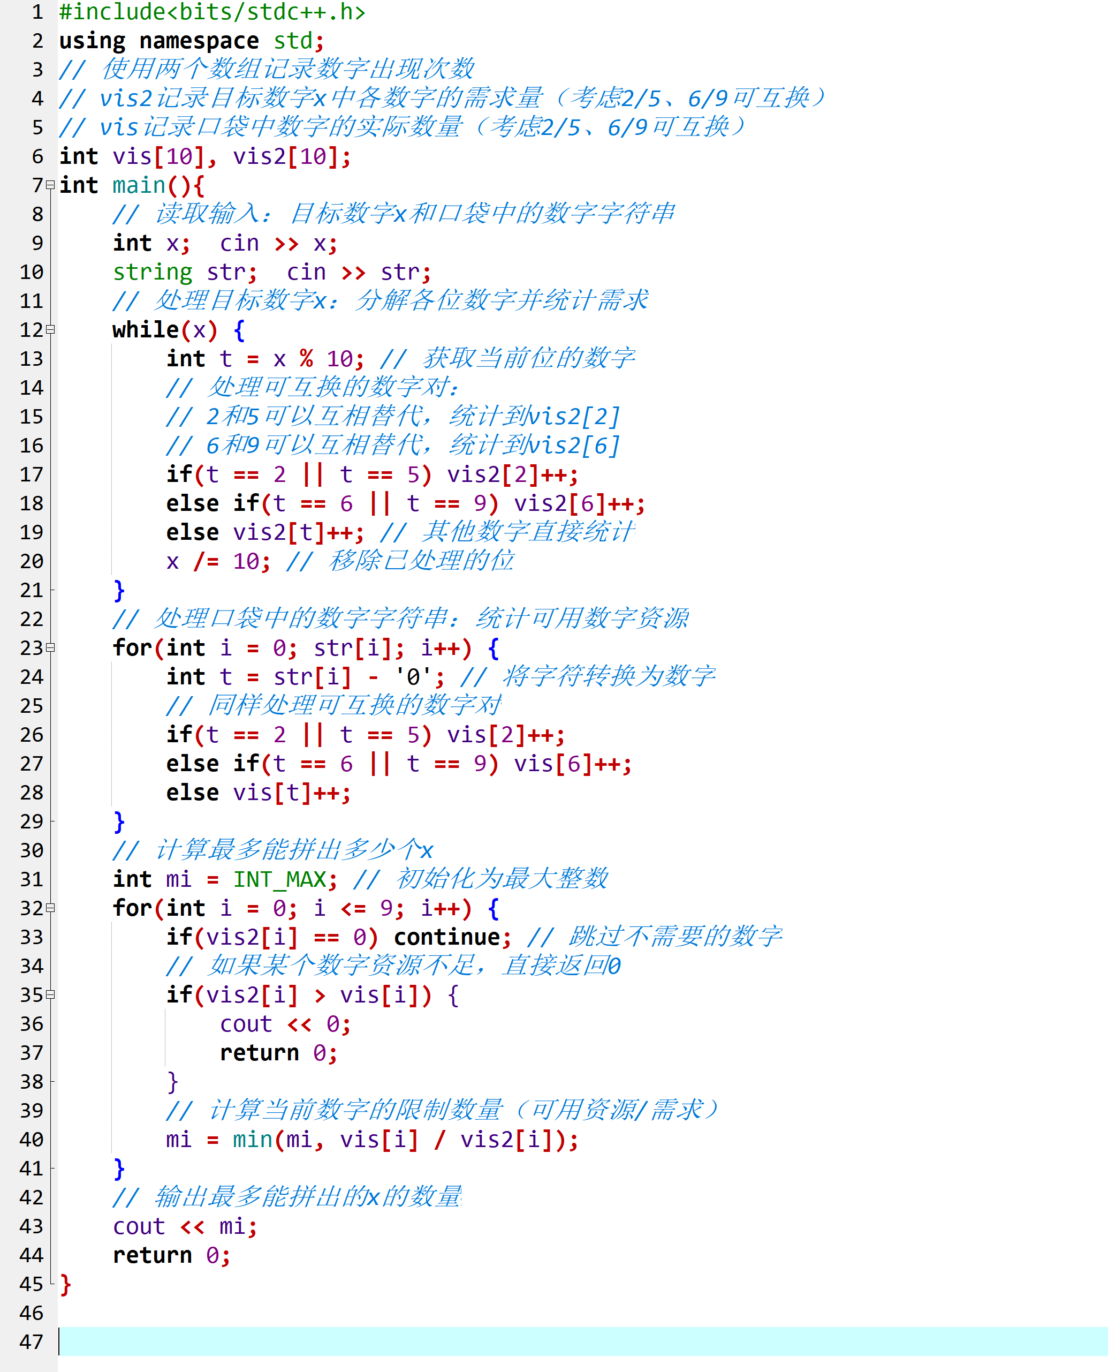
Task: Click 'int vis[10], vis2[10];' declaration
Action: (x=205, y=156)
